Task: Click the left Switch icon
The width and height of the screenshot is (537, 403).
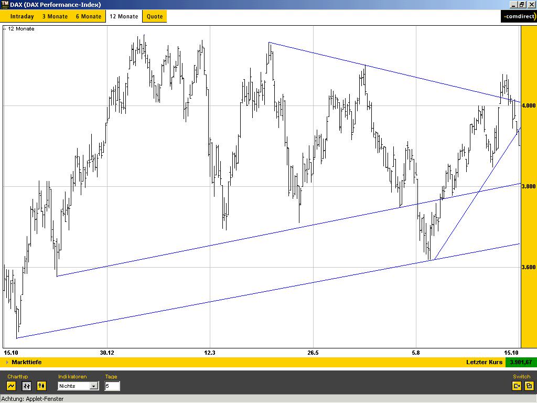Action: tap(517, 386)
